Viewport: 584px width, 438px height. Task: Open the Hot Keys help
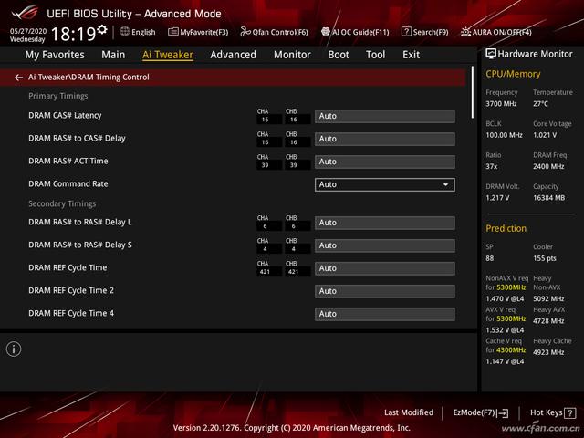pos(553,412)
